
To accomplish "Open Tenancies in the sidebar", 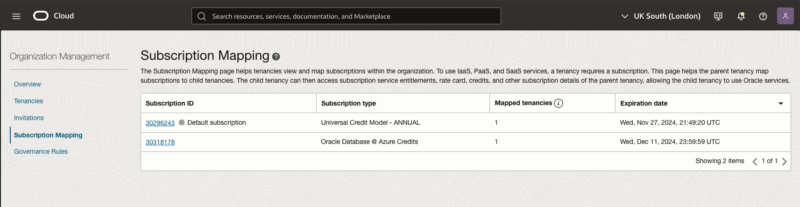I will [28, 101].
